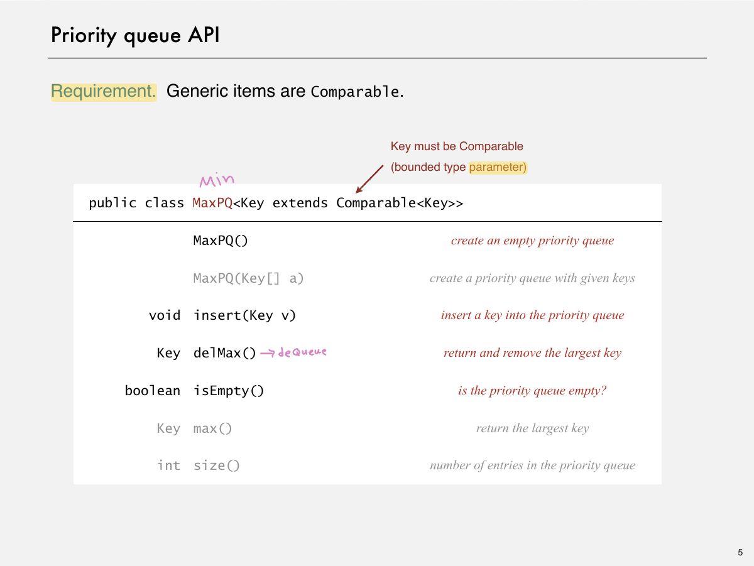Click 'Comparable<Key>>' in the class declaration
754x566 pixels.
click(x=400, y=203)
